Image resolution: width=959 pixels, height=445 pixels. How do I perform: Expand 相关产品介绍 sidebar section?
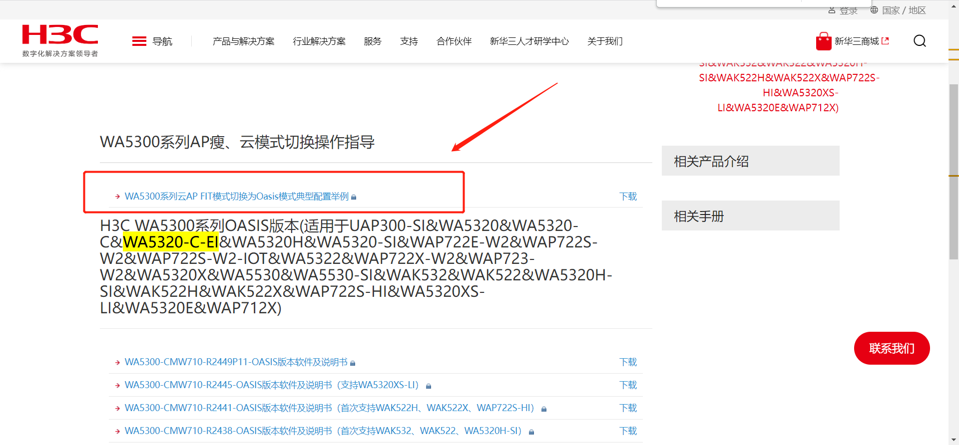pos(751,161)
